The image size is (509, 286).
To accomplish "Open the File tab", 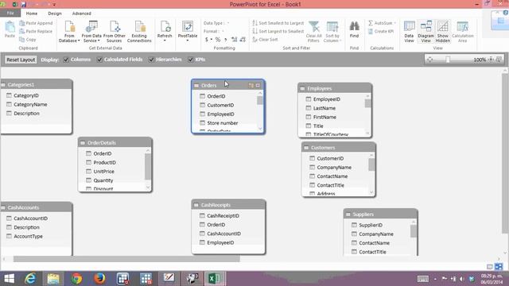I will click(x=10, y=14).
